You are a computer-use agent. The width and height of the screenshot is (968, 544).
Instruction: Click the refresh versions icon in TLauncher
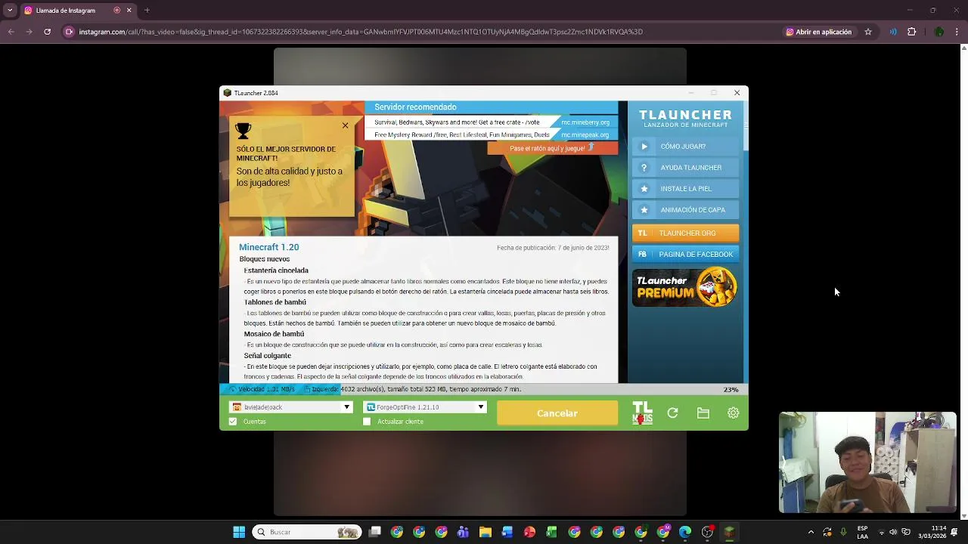click(x=672, y=413)
